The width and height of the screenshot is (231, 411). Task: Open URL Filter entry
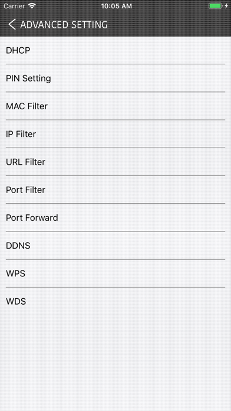(x=115, y=162)
